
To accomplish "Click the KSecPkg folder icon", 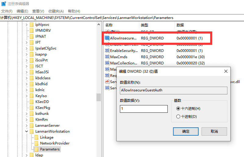I will coord(32,108).
